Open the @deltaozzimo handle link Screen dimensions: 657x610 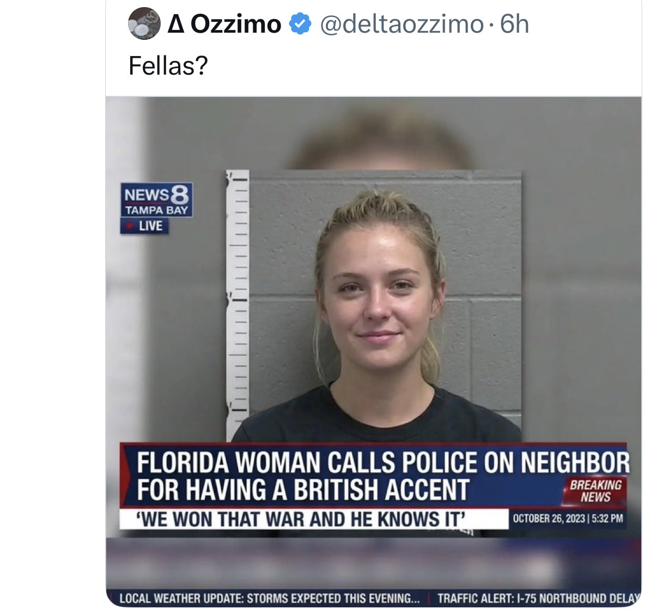[401, 24]
